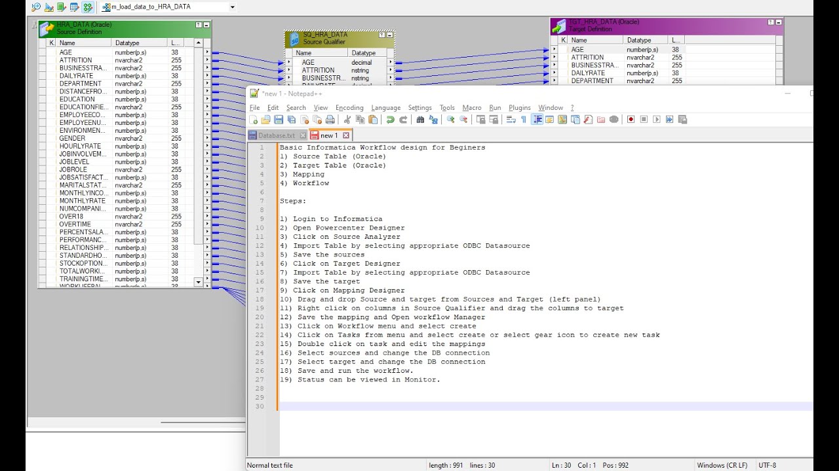The image size is (839, 471).
Task: Click the Cut scissors icon
Action: (x=347, y=120)
